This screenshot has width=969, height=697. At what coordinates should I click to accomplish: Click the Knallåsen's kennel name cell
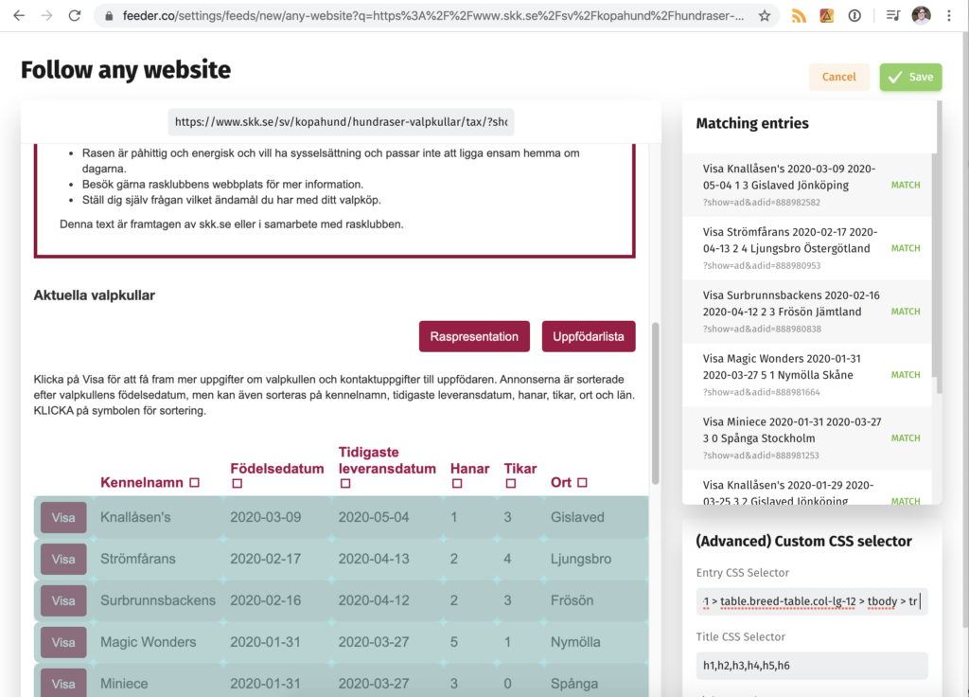pos(135,517)
